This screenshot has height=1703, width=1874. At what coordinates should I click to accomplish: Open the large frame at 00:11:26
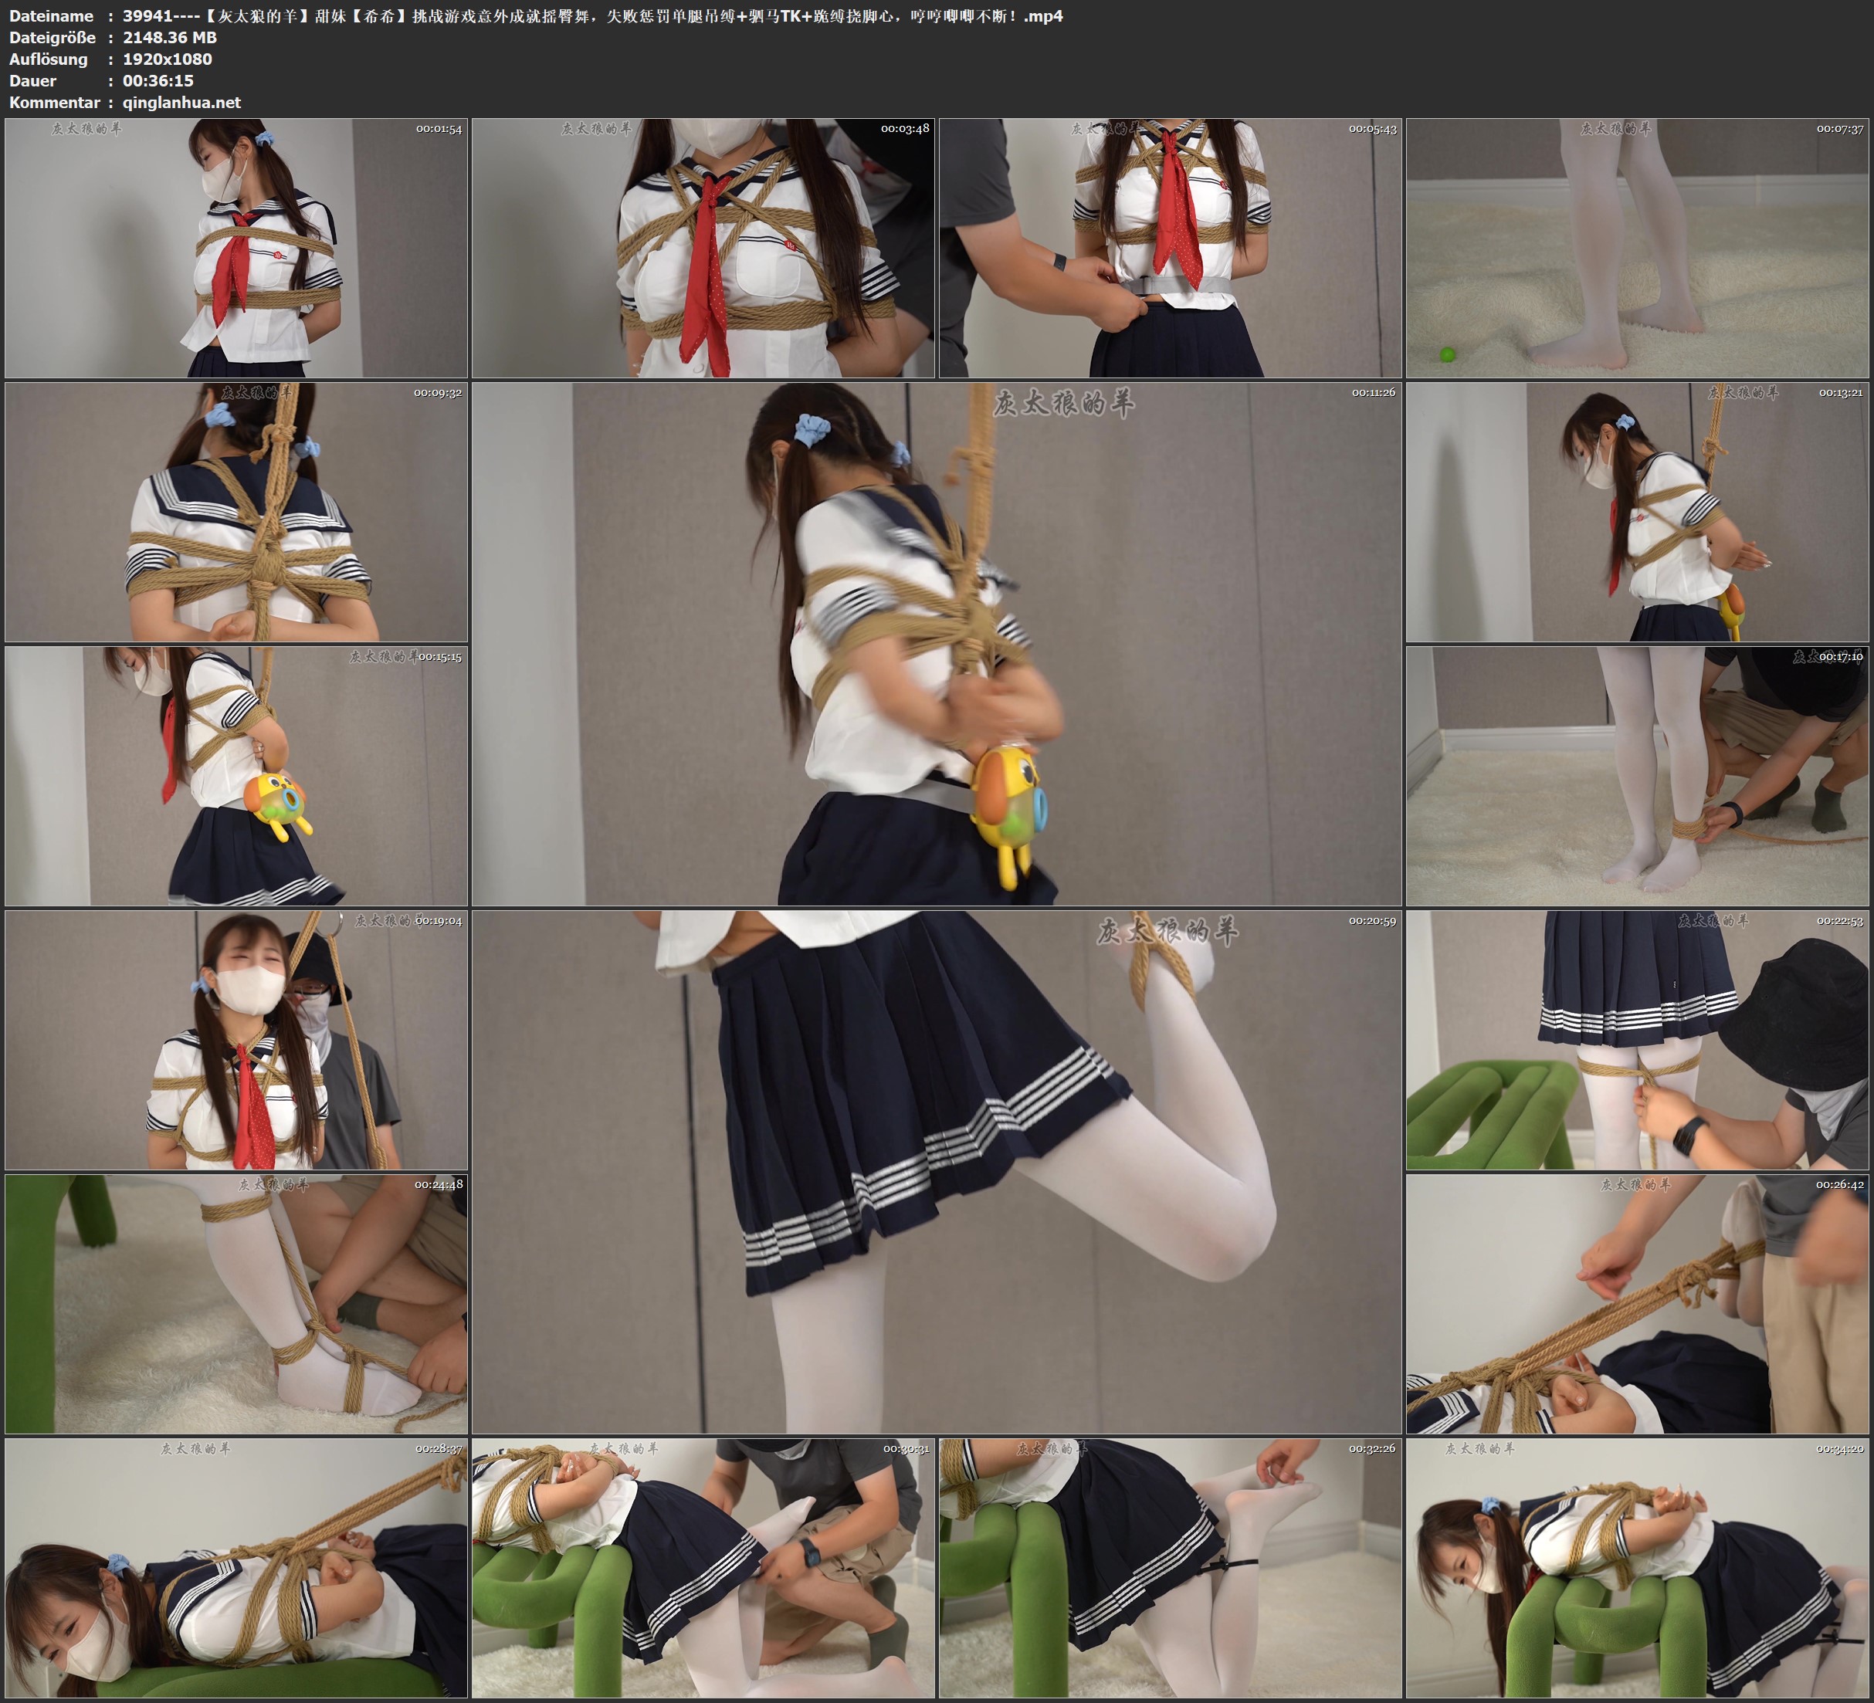936,643
